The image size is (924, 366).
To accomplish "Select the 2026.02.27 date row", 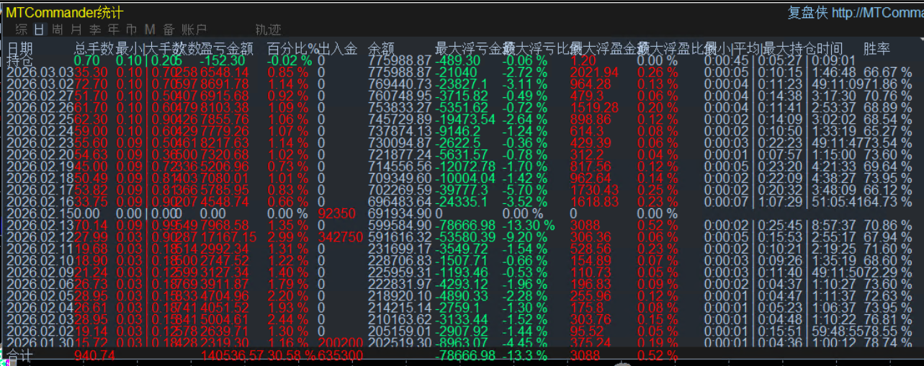I will (x=40, y=96).
